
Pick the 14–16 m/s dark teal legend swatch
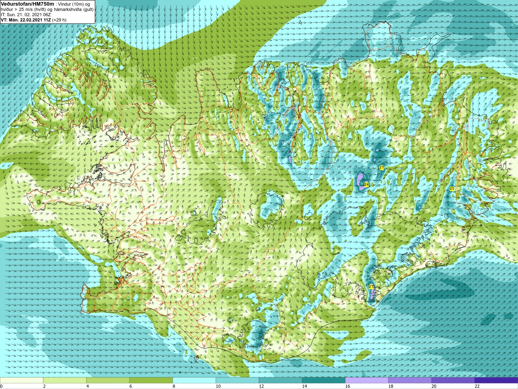click(x=324, y=380)
